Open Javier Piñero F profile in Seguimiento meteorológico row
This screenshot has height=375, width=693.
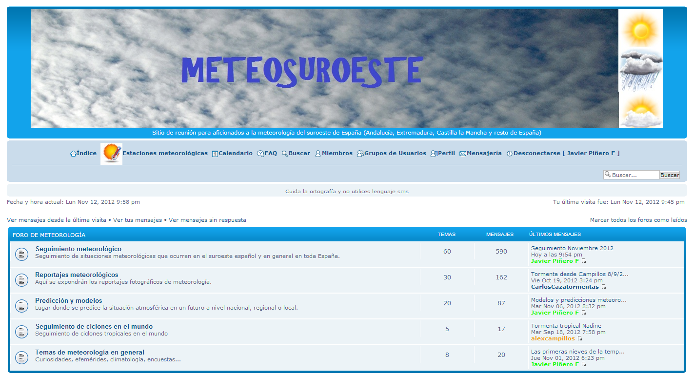coord(555,261)
